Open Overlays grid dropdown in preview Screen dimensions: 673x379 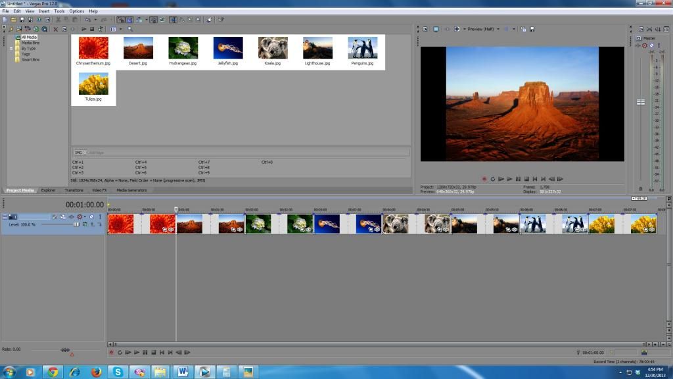point(514,29)
